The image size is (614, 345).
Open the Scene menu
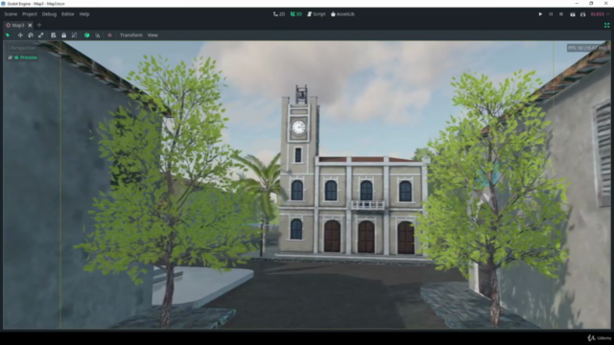click(x=11, y=14)
